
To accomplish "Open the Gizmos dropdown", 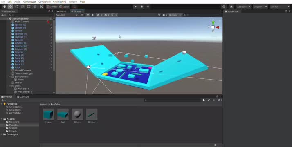I will [175, 15].
